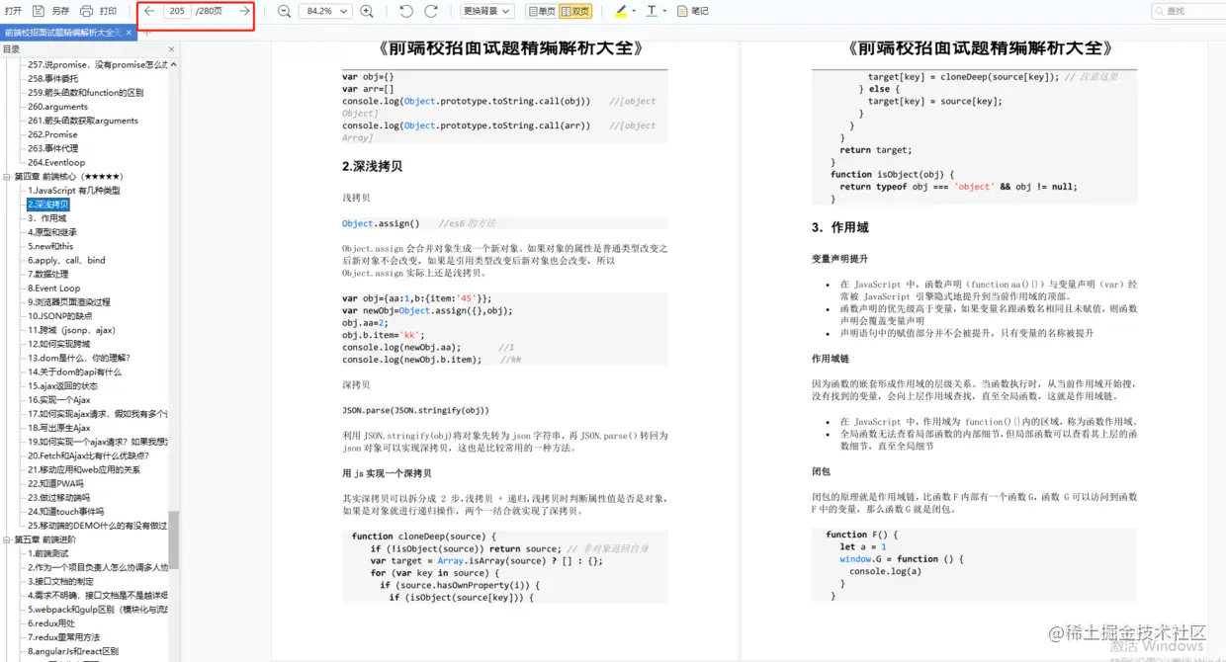Rotate the page counterclockwise

click(x=406, y=11)
